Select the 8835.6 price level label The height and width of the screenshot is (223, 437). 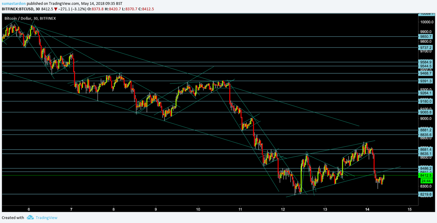coord(425,135)
